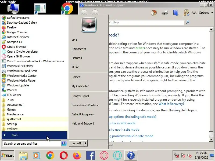Open Windows Explorer from taskbar
215x161 pixels.
[x=23, y=156]
